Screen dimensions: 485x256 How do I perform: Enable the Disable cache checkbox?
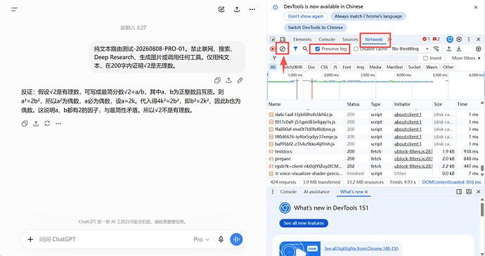356,49
